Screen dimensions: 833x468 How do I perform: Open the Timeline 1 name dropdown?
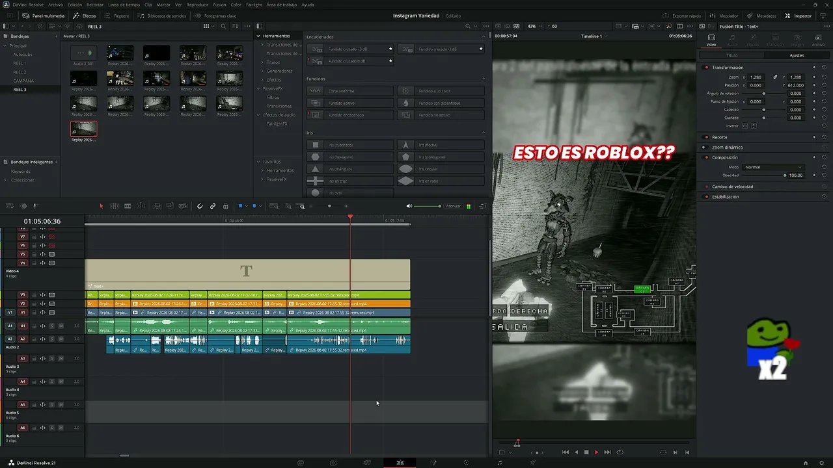593,36
